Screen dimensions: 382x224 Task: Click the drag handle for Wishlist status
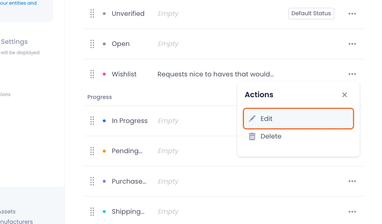point(92,74)
